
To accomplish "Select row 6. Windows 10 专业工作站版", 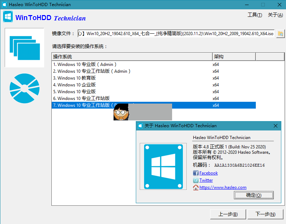I will tap(153, 99).
